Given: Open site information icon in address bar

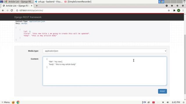Looking at the screenshot, I should click(17, 10).
